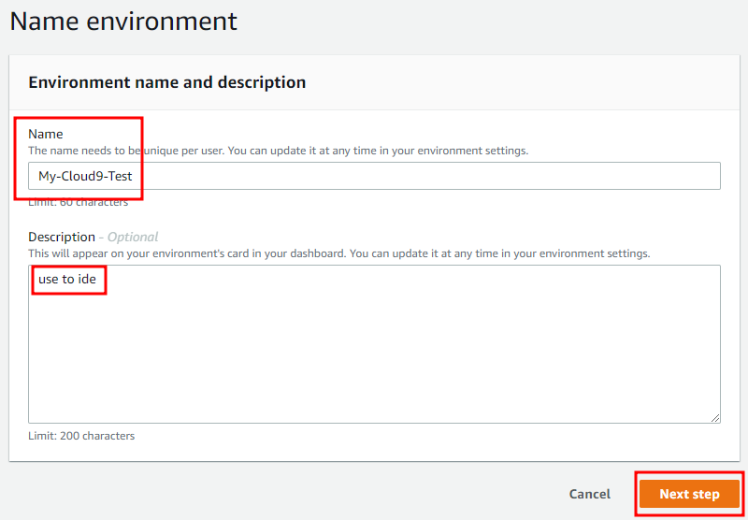Click the 'Name' field label
The width and height of the screenshot is (748, 520).
point(46,134)
